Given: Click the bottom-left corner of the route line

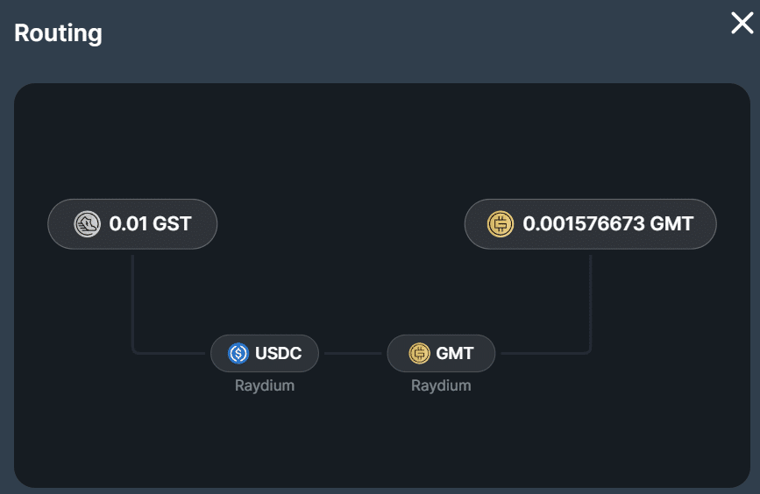Looking at the screenshot, I should click(134, 352).
